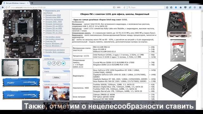Close the 'Всё для Windows' tab
The width and height of the screenshot is (203, 114).
28,3
